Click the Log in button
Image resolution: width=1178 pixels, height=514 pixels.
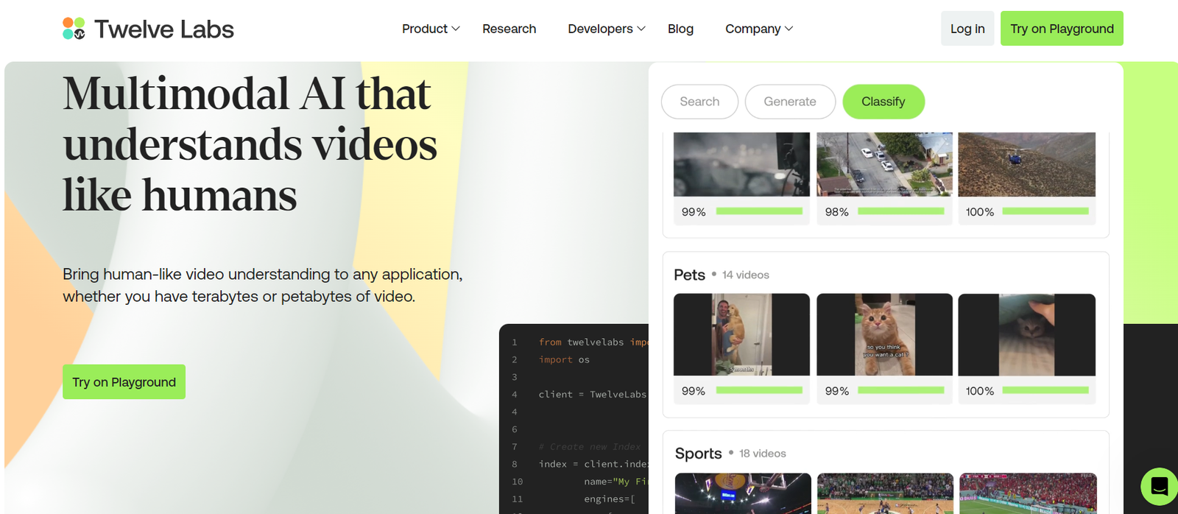(x=967, y=29)
